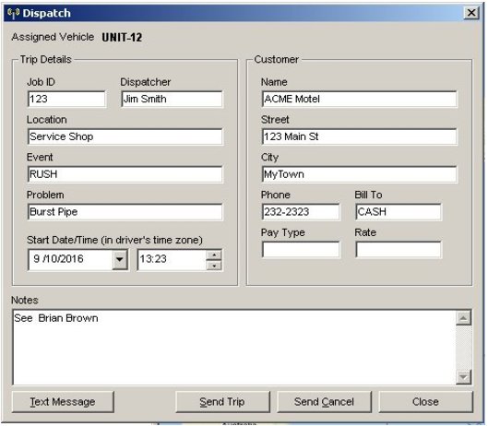Select the Job ID field
Viewport: 488px width, 426px height.
click(x=66, y=100)
